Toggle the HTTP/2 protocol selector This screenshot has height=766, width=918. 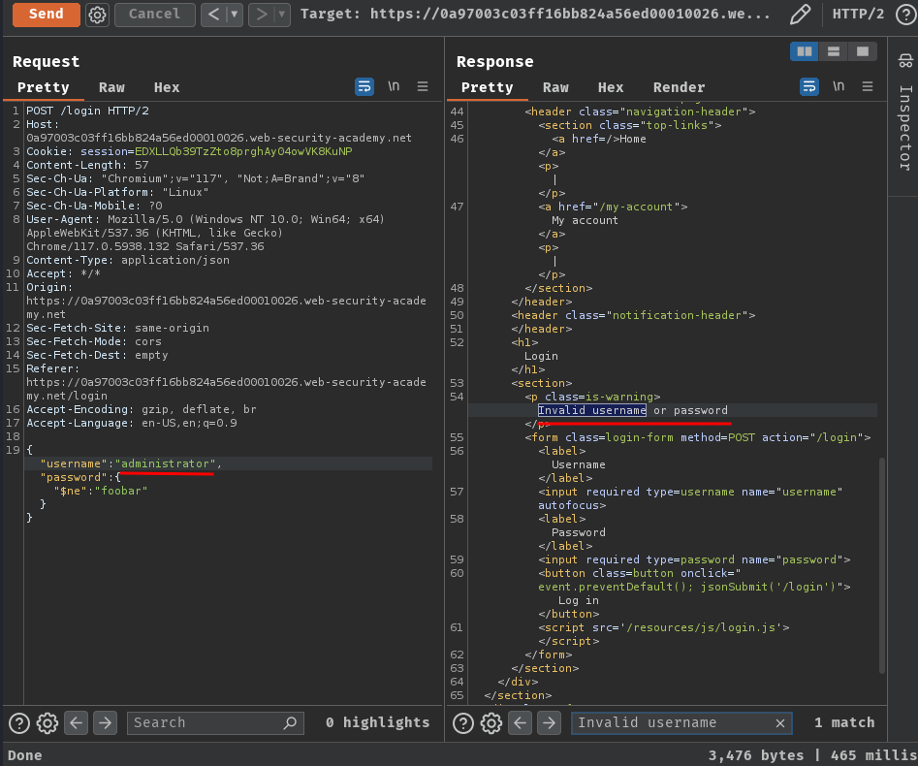858,14
